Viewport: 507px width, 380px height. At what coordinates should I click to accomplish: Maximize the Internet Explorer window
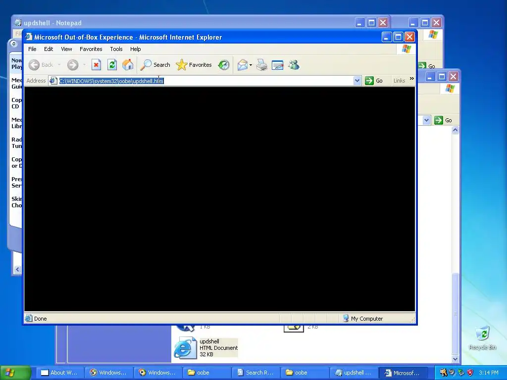[x=399, y=37]
